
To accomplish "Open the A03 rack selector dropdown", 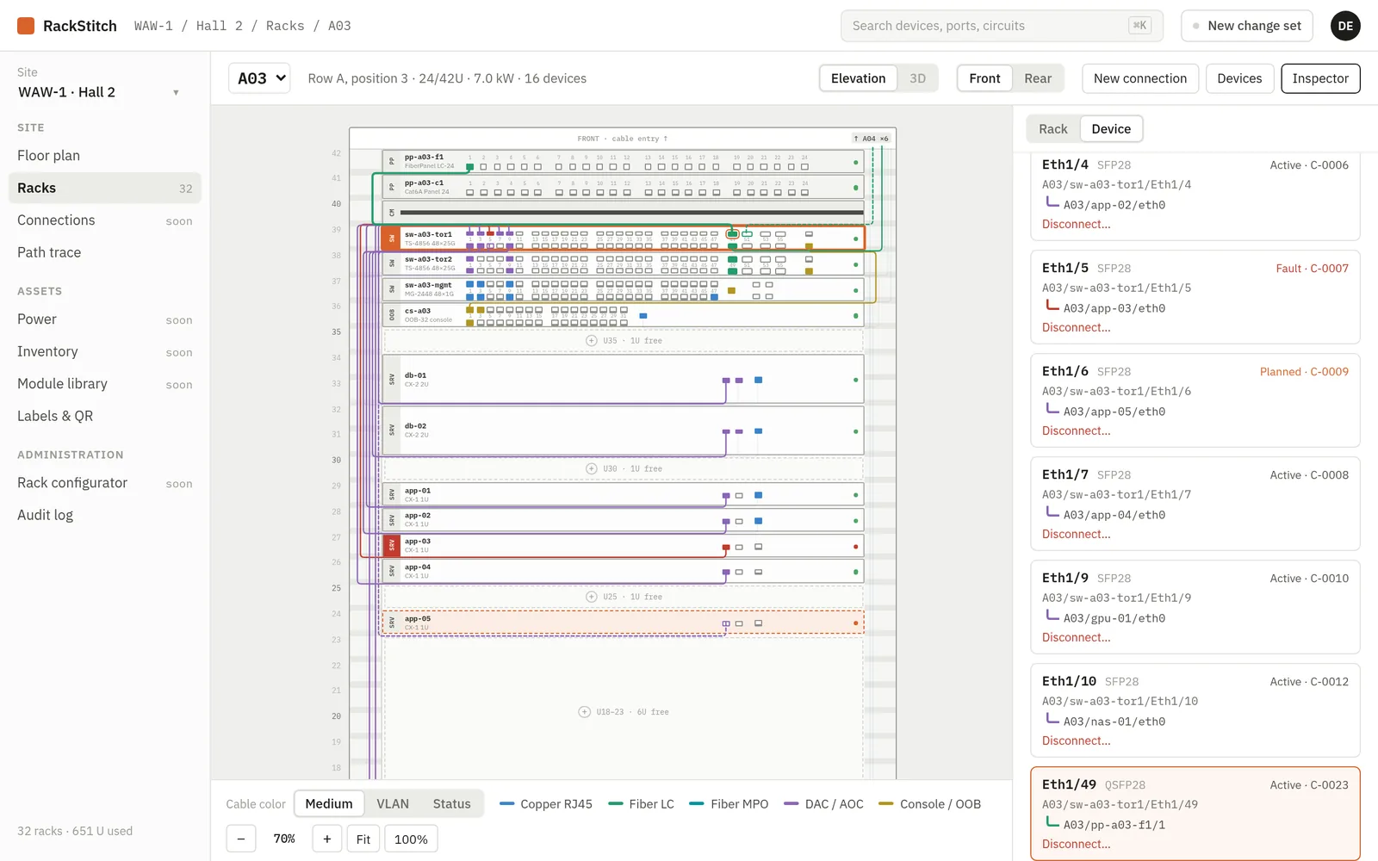I will pos(259,78).
